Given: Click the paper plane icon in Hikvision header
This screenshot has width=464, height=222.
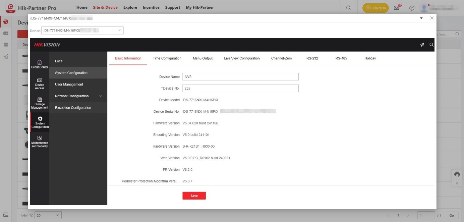Looking at the screenshot, I should pos(422,45).
